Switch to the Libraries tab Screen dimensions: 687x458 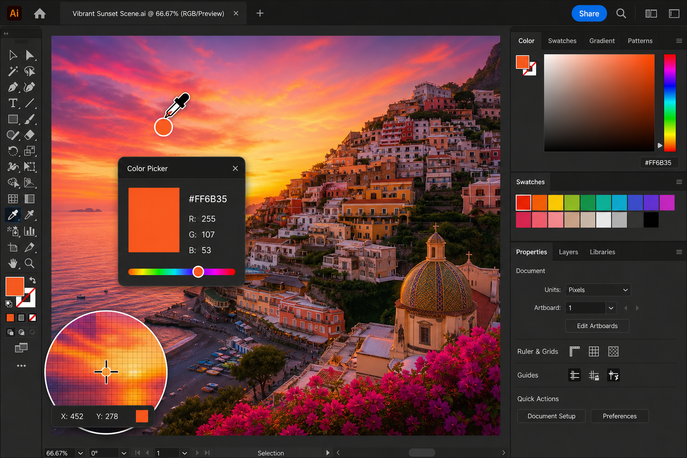602,252
